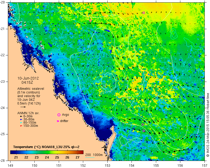210x168 pixels.
Task: Click the date label 10-Jun-2012
Action: [28, 78]
